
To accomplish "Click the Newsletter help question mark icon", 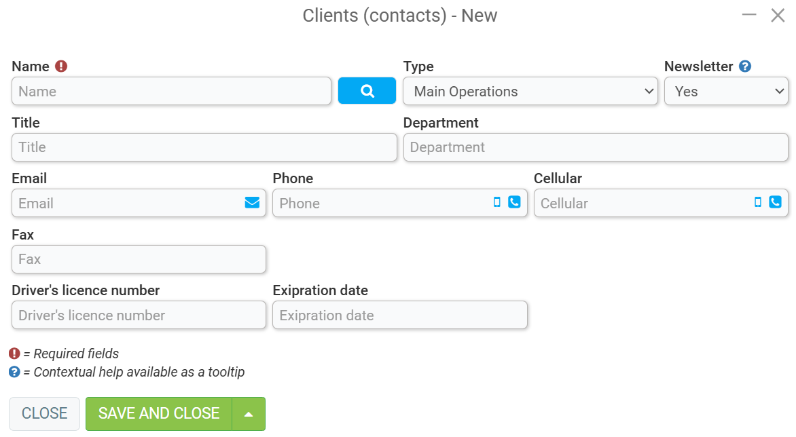I will pos(745,66).
